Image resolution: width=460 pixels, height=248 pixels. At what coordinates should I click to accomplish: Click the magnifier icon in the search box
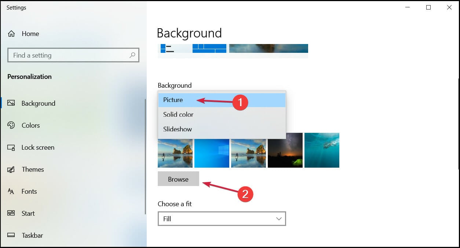(132, 55)
